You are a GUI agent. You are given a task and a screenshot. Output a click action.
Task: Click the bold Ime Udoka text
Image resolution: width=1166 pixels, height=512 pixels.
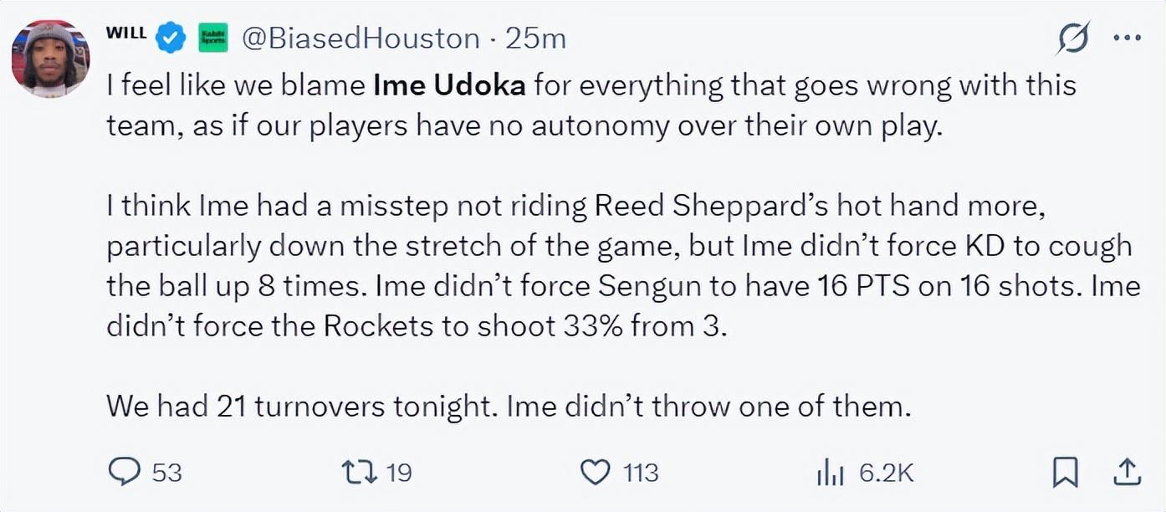(x=449, y=85)
